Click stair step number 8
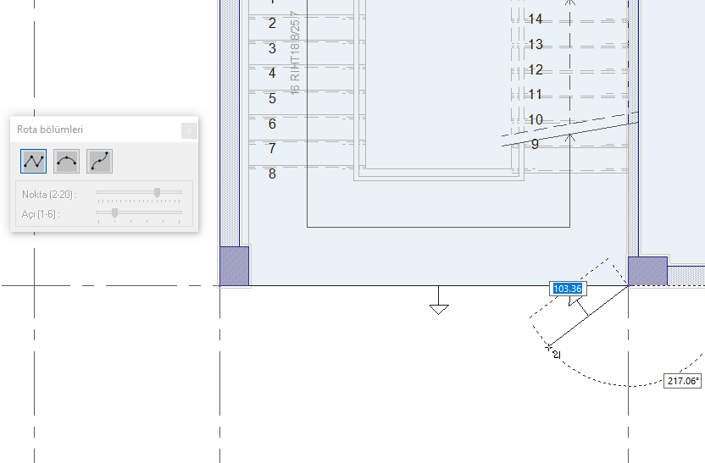 (272, 174)
